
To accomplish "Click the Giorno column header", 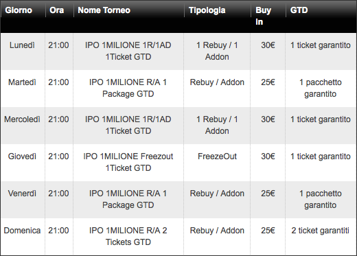I will pos(19,10).
